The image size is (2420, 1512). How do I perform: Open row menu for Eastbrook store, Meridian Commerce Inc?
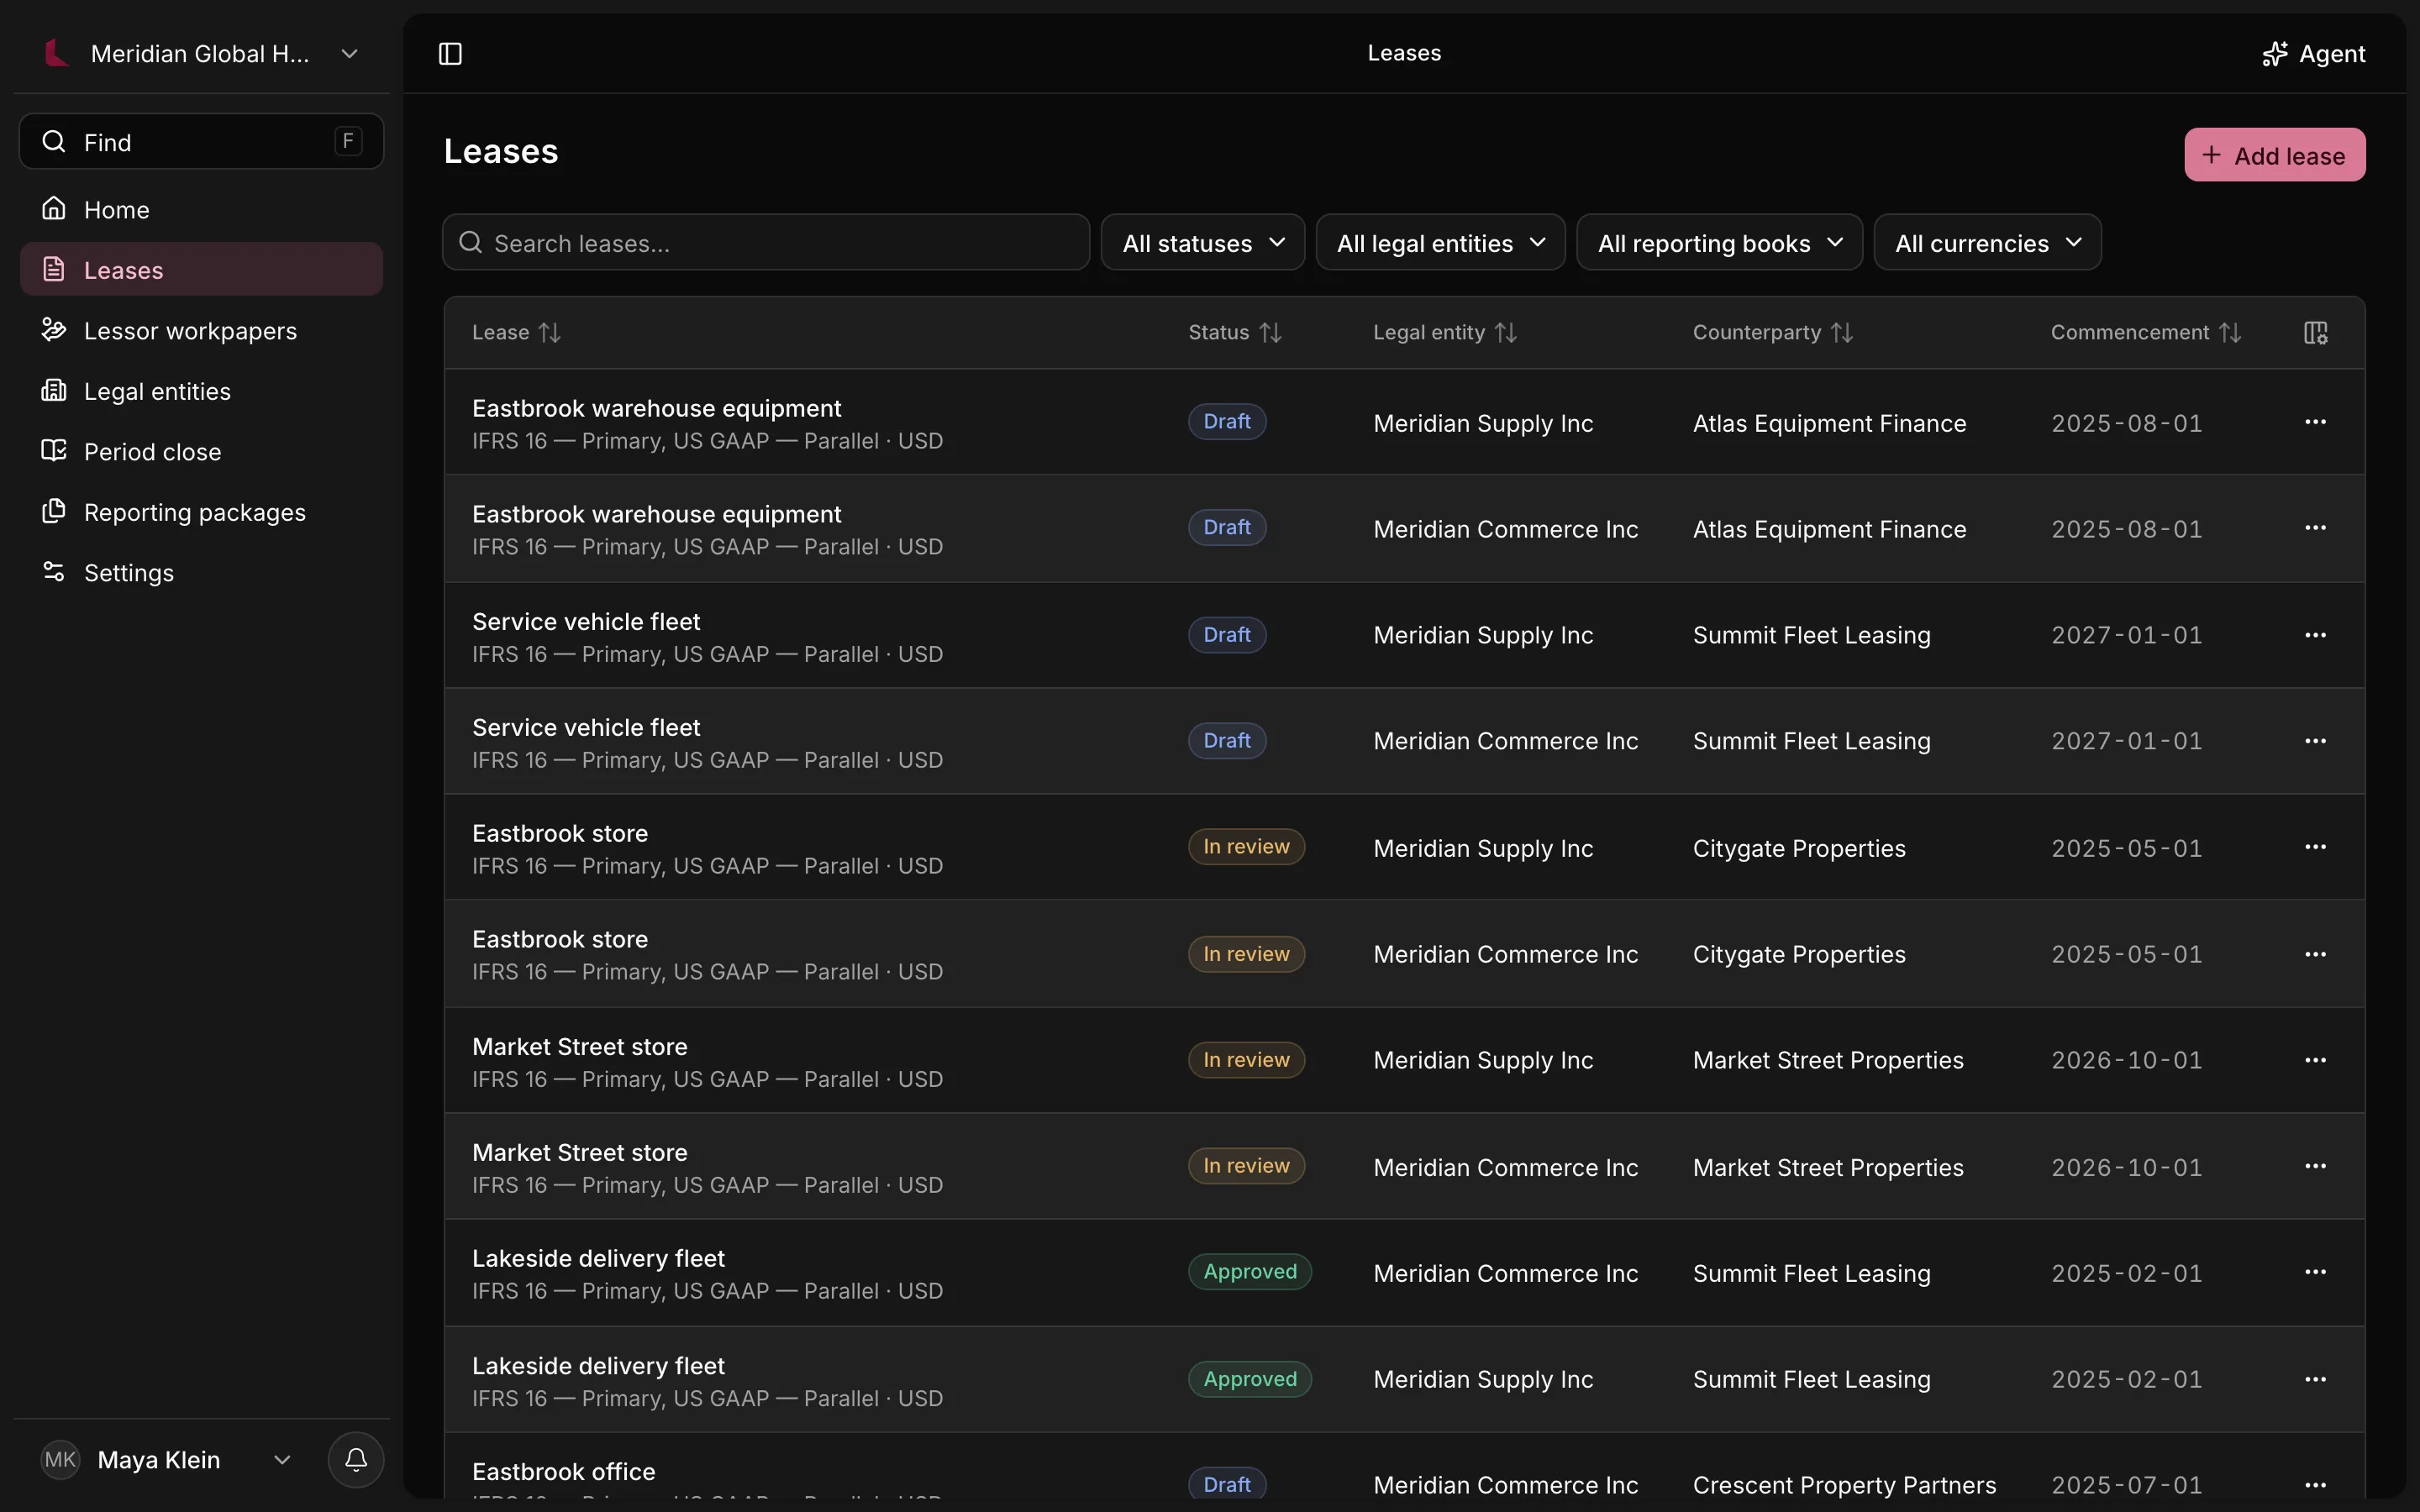point(2315,954)
